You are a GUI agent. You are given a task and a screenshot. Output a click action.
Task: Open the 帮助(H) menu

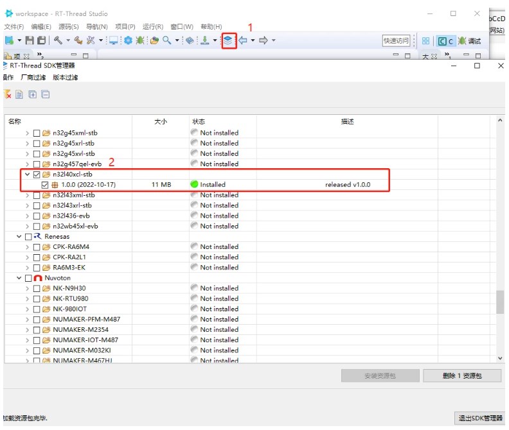(x=211, y=26)
